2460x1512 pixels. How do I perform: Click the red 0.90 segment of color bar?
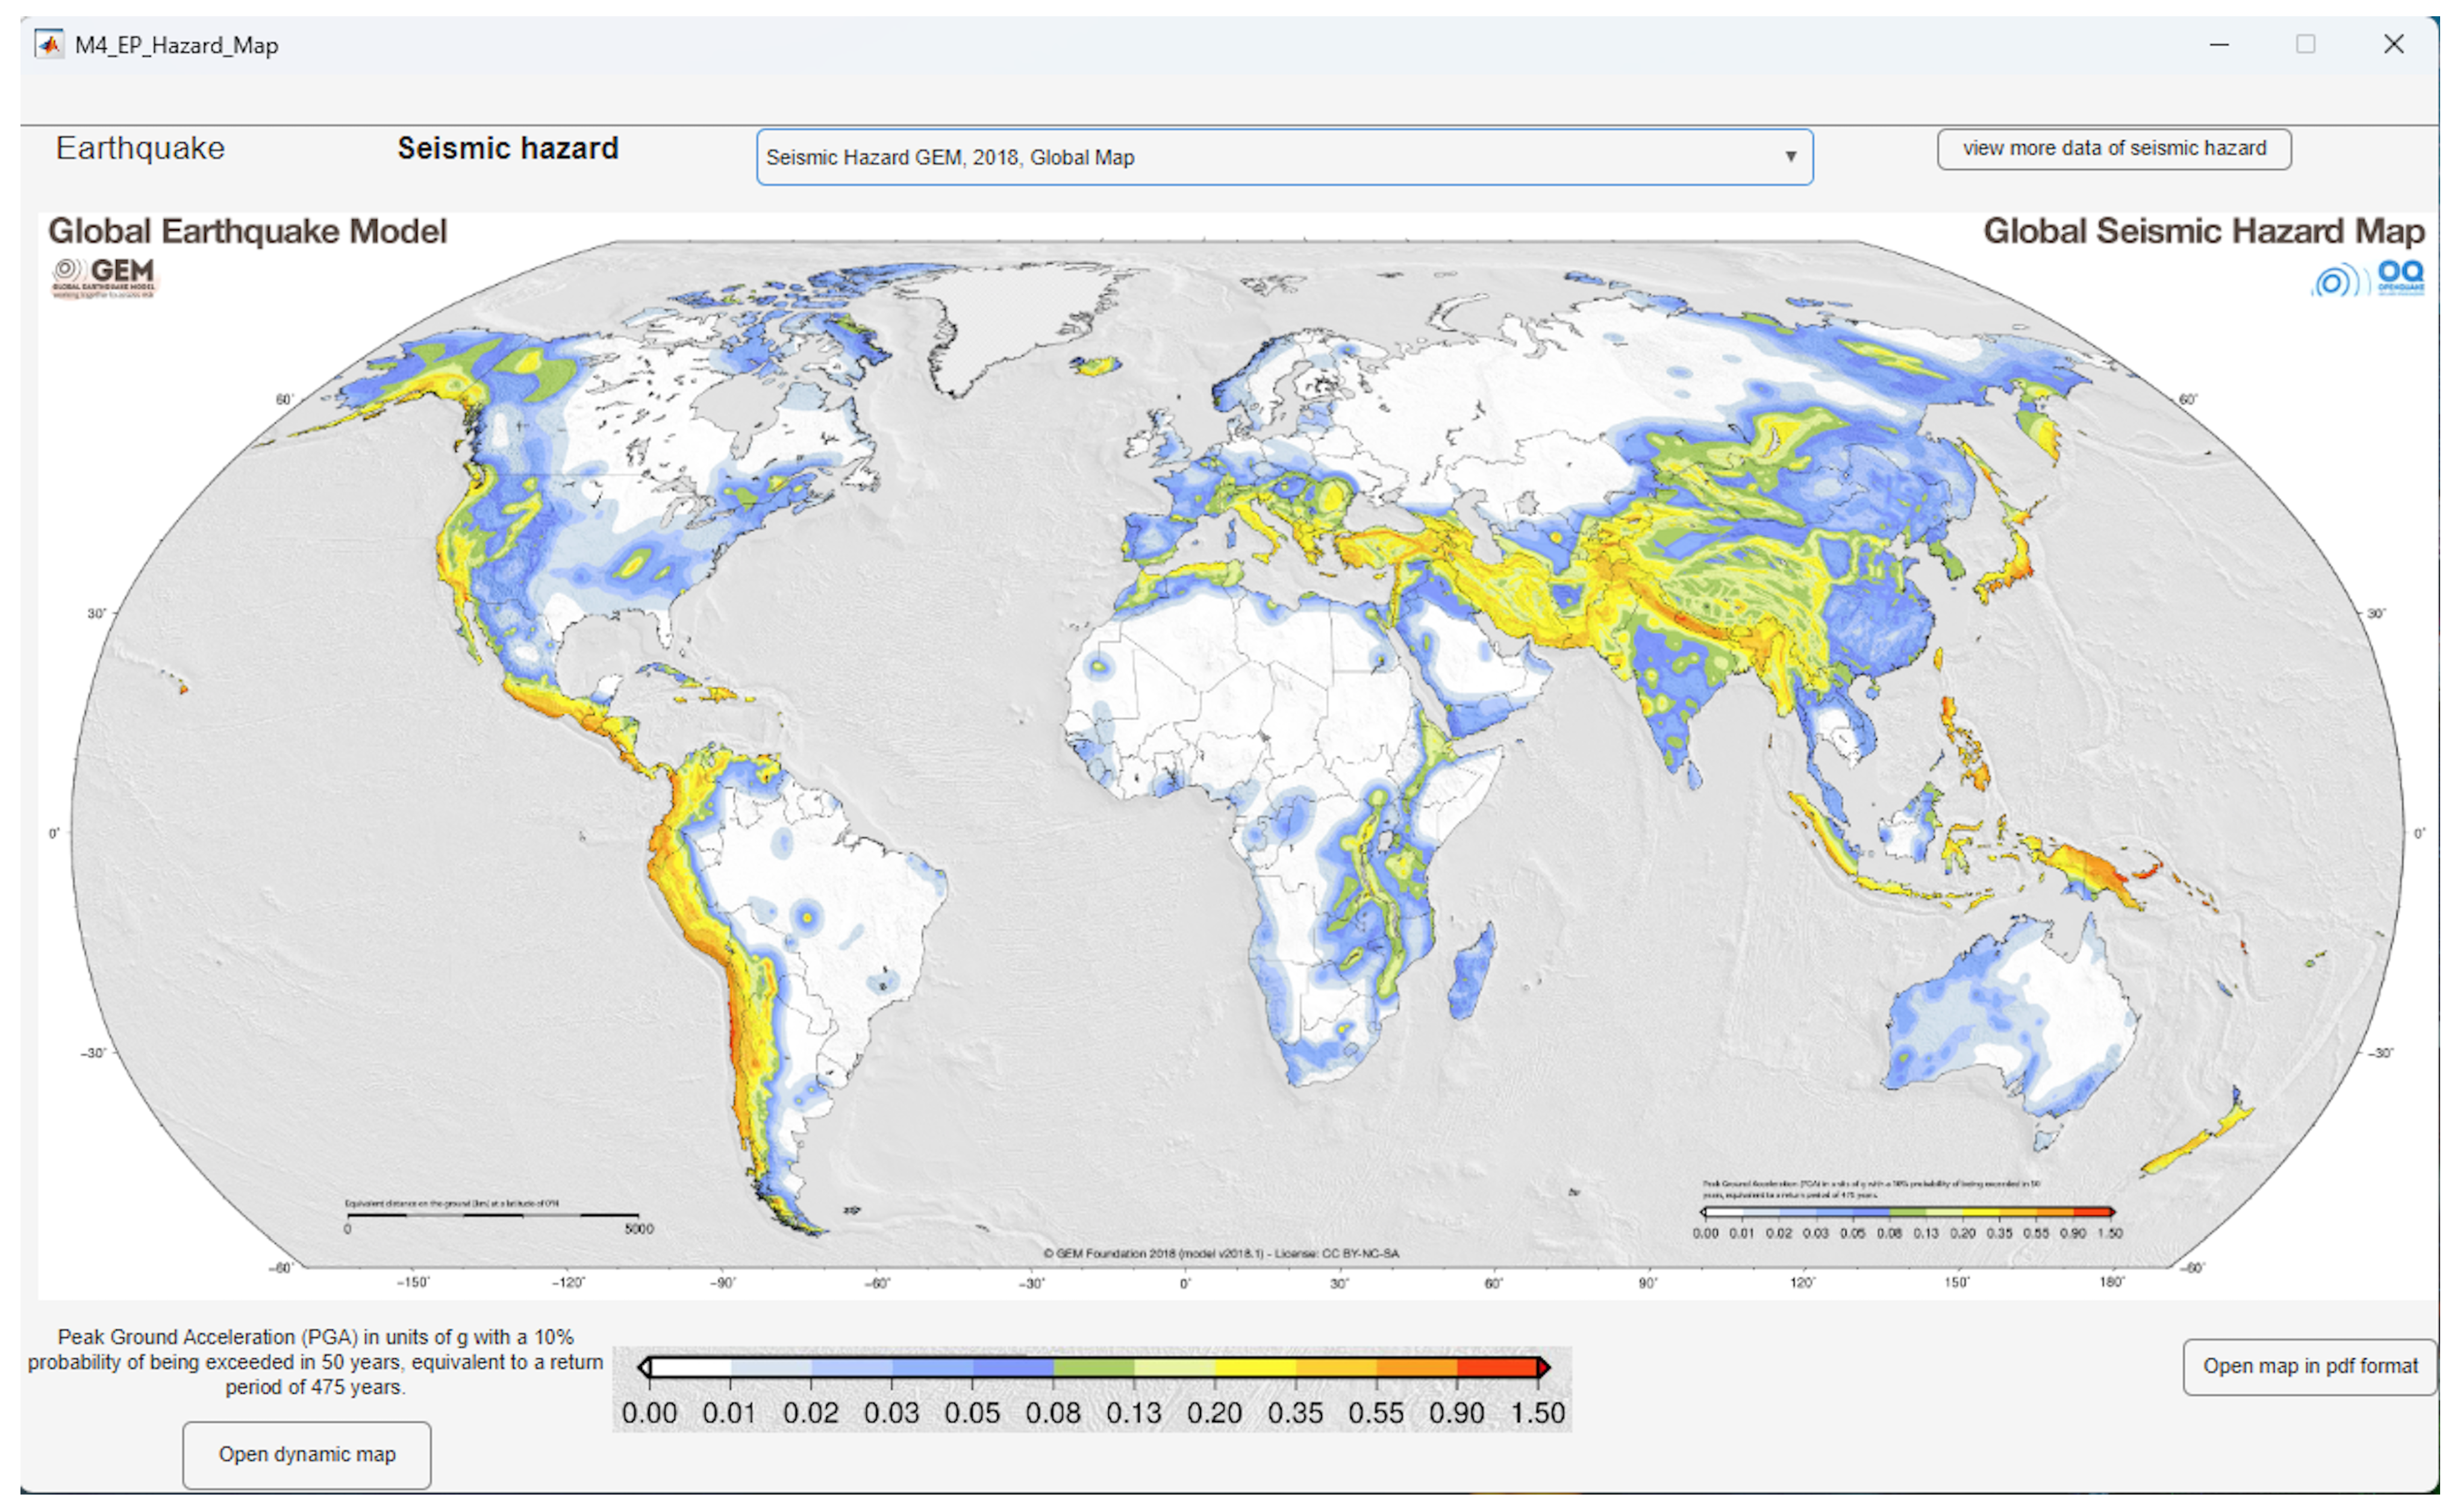[1497, 1367]
